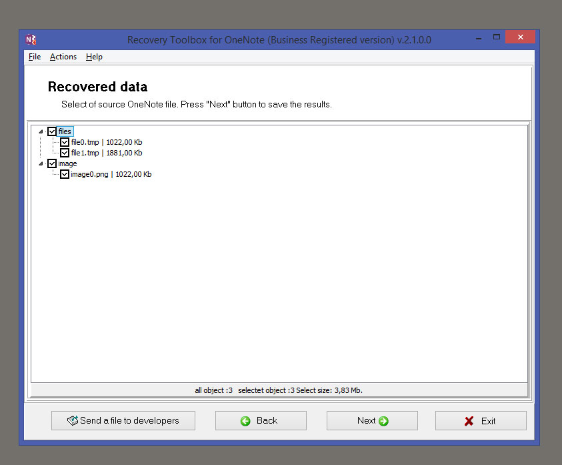Open the Help menu
This screenshot has height=465, width=562.
(93, 57)
